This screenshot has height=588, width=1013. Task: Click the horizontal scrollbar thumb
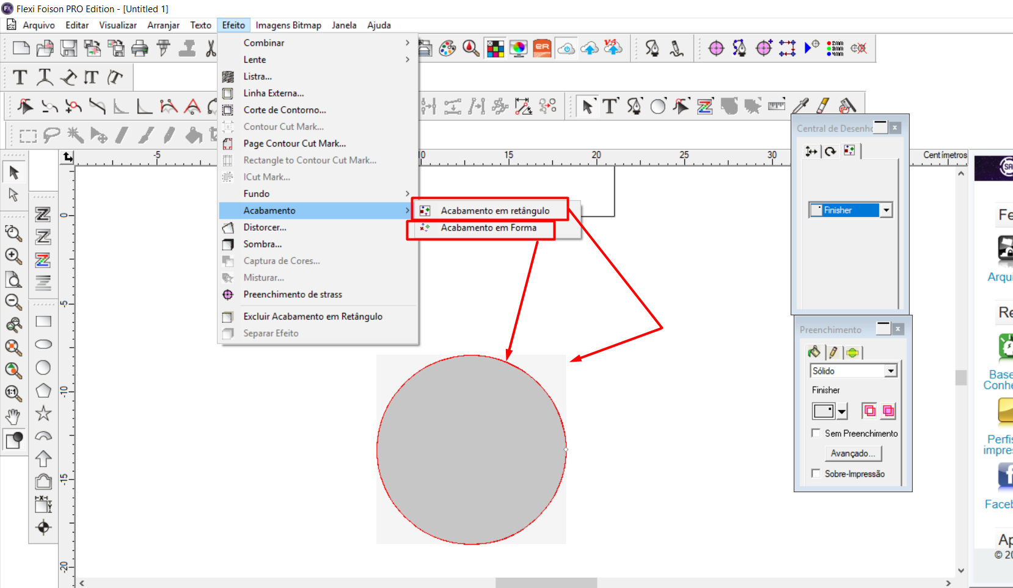pyautogui.click(x=546, y=583)
